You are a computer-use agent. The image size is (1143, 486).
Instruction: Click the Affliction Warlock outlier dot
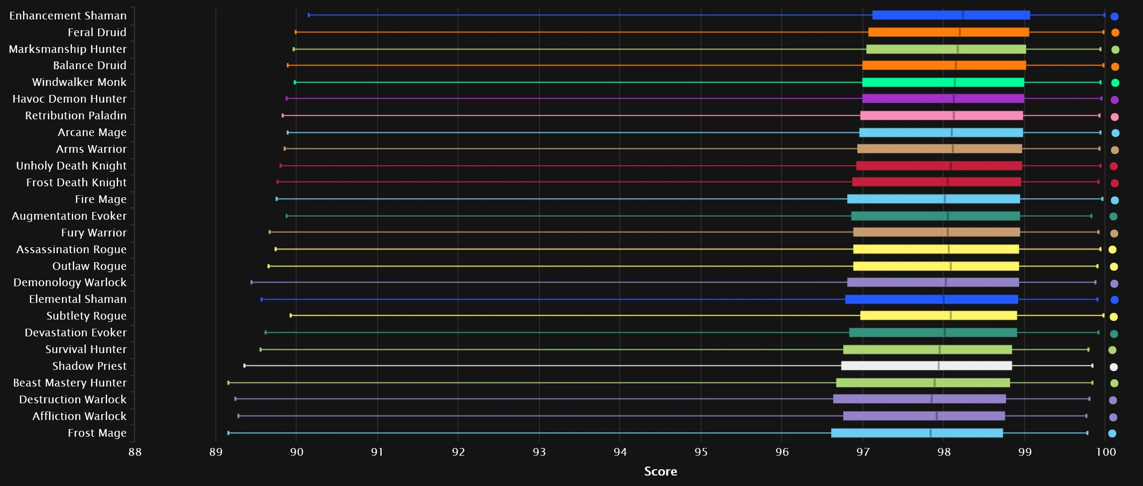click(1113, 417)
